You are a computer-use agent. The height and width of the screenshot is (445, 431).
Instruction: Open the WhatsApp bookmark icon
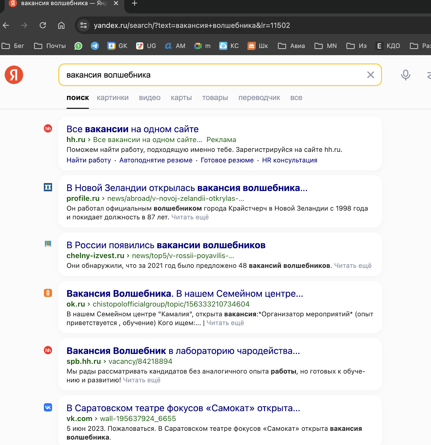click(x=78, y=46)
